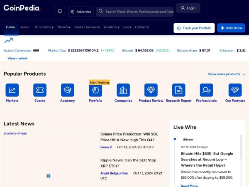Click the Advertise megaphone button
The height and width of the screenshot is (187, 249).
click(x=81, y=12)
